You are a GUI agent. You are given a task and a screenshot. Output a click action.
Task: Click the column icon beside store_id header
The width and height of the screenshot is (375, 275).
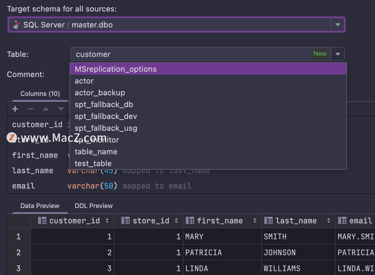point(125,220)
